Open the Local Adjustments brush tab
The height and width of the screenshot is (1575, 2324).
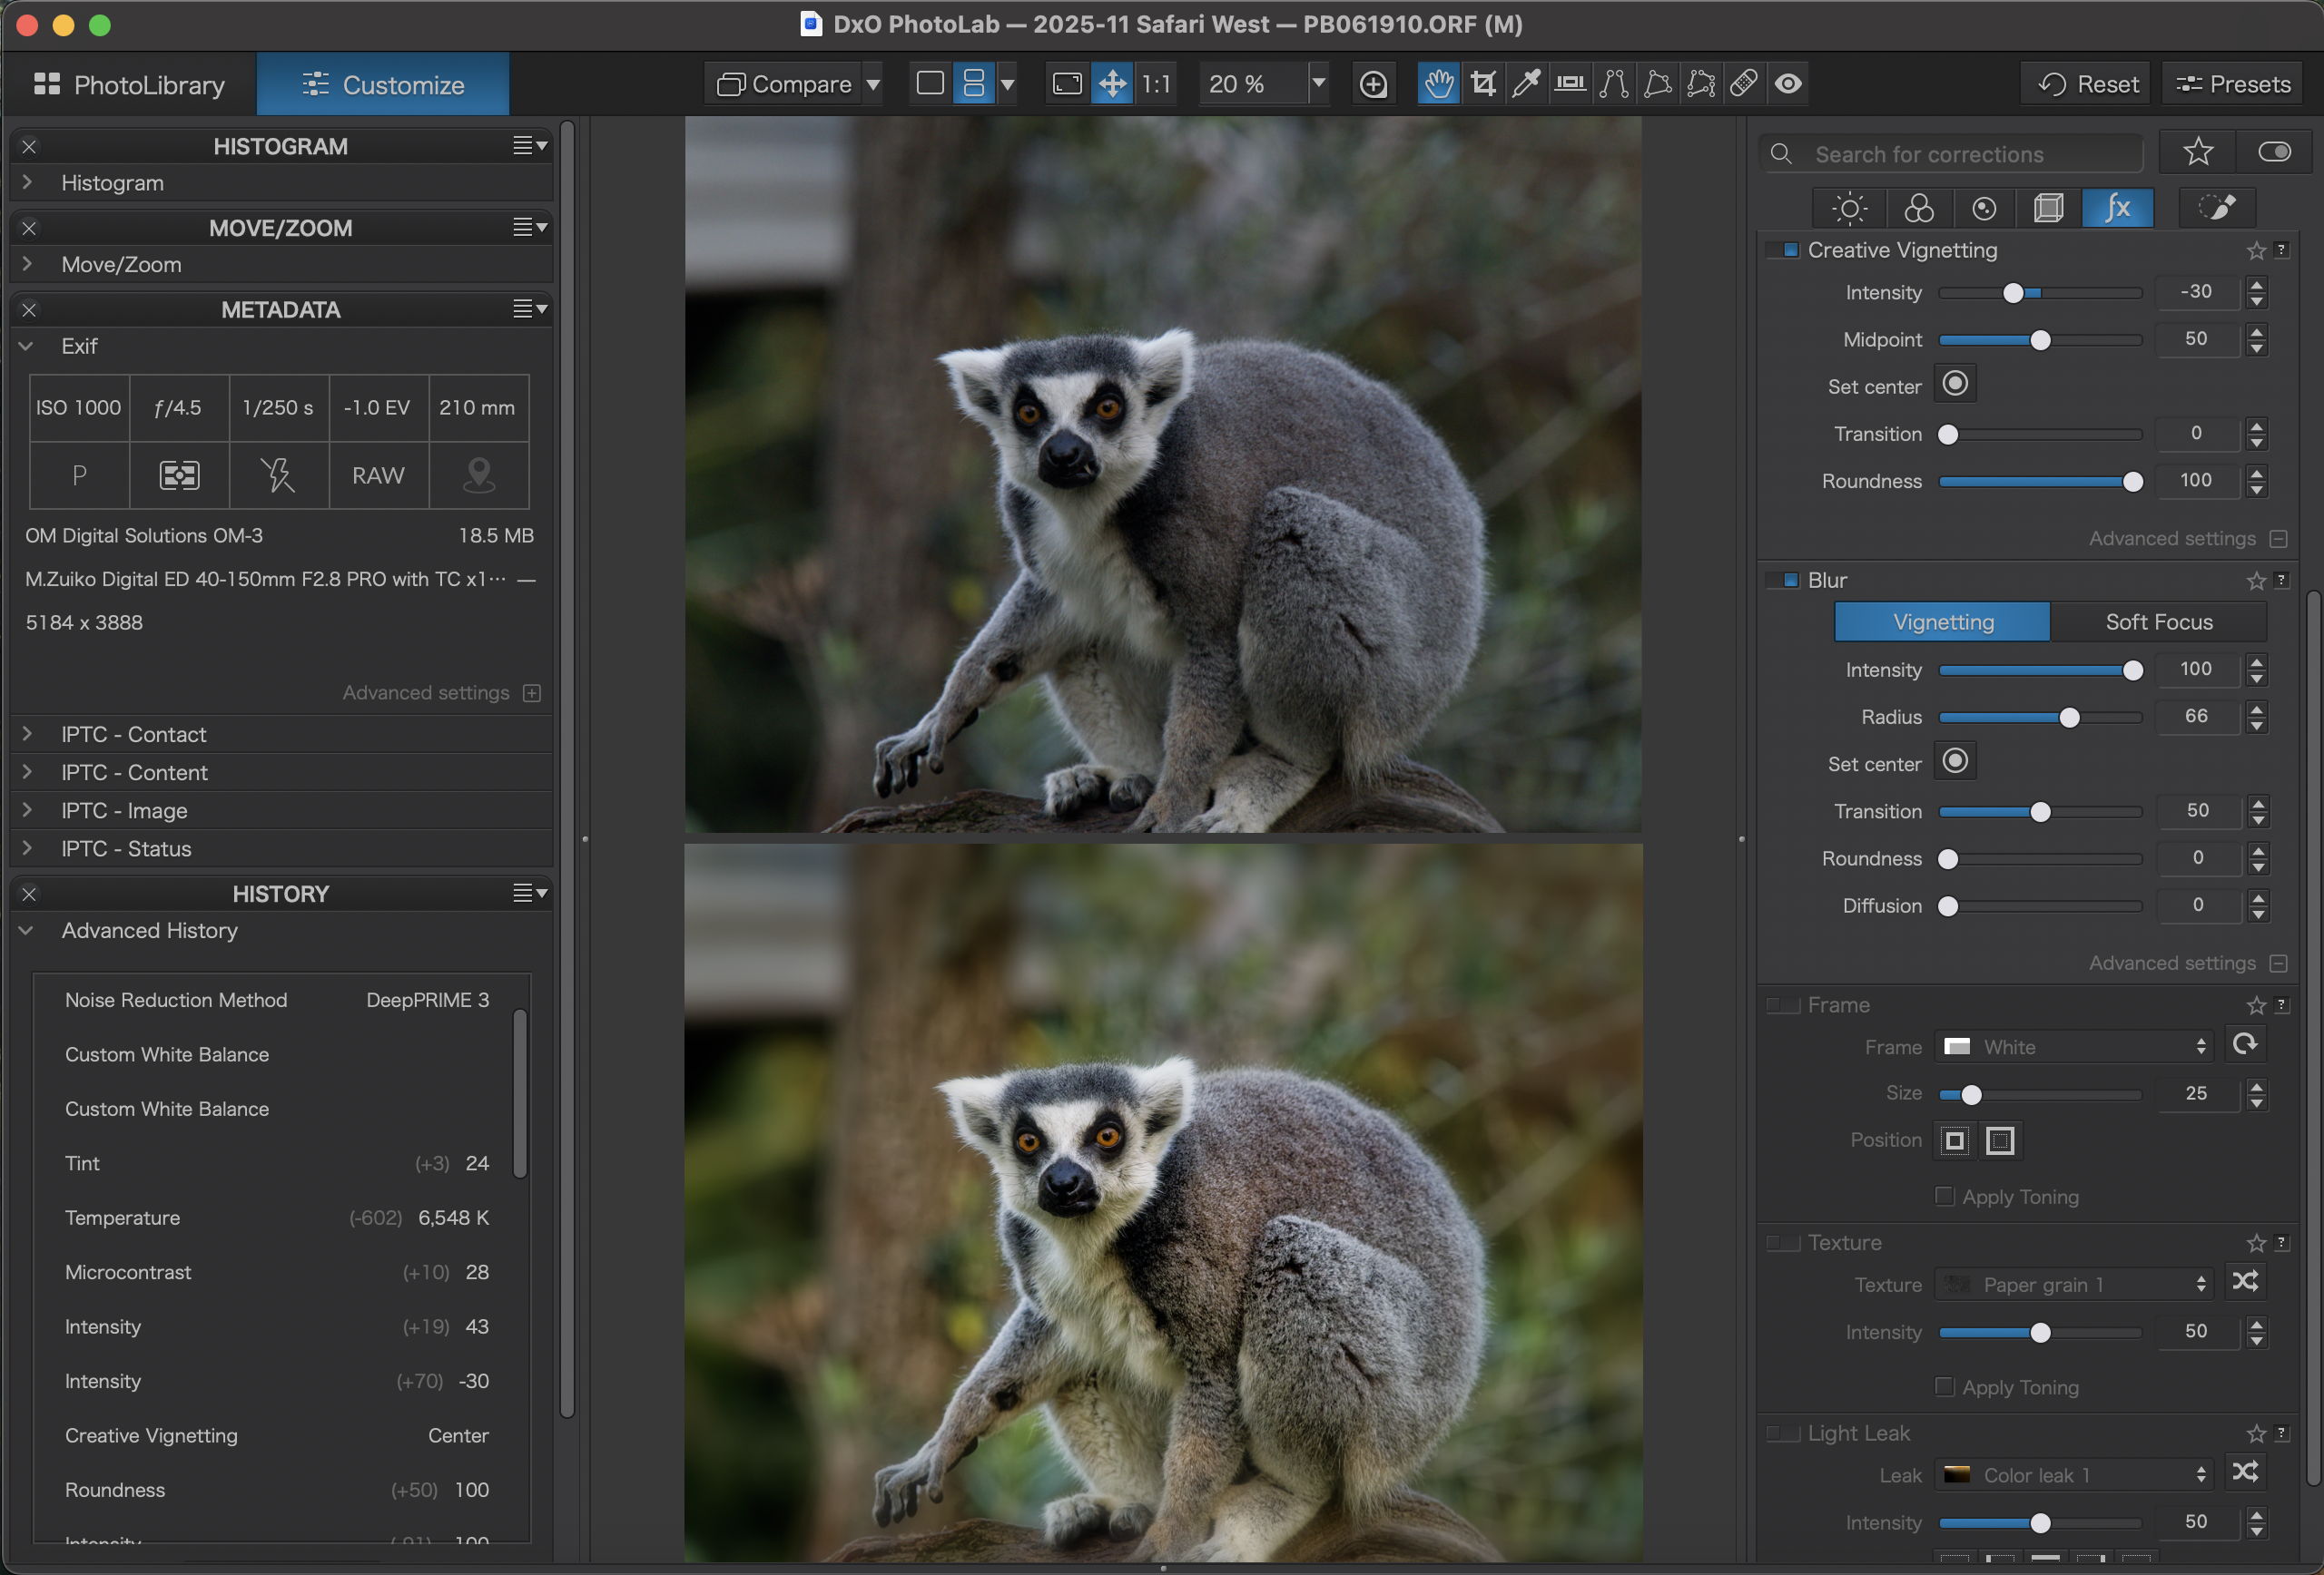[2217, 208]
